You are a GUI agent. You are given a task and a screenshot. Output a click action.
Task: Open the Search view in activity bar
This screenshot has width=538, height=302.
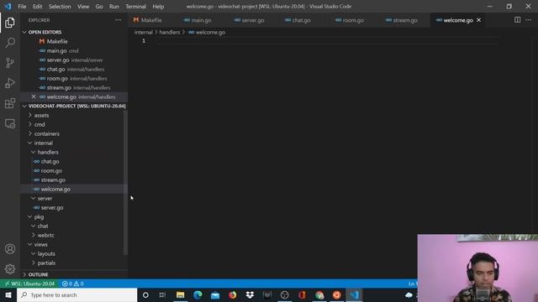pos(10,43)
